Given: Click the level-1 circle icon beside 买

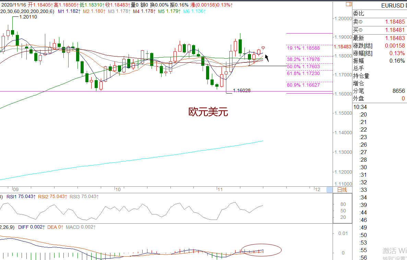Looking at the screenshot, I should coord(360,30).
